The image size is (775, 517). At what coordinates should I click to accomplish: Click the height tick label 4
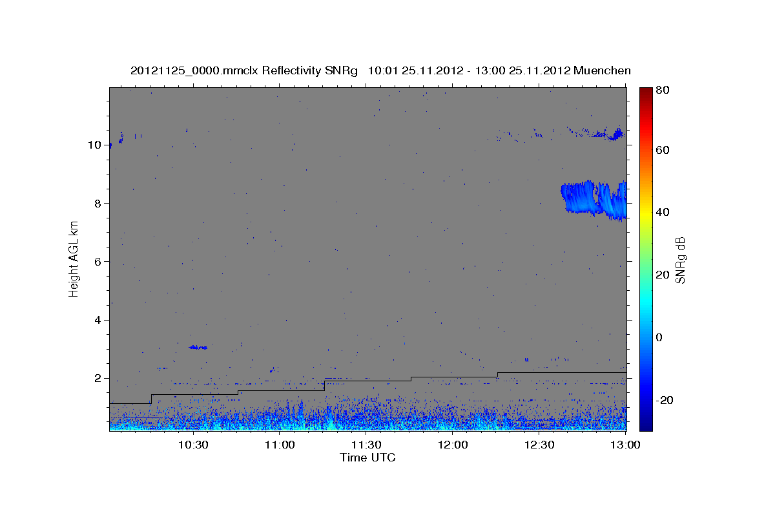[x=98, y=320]
